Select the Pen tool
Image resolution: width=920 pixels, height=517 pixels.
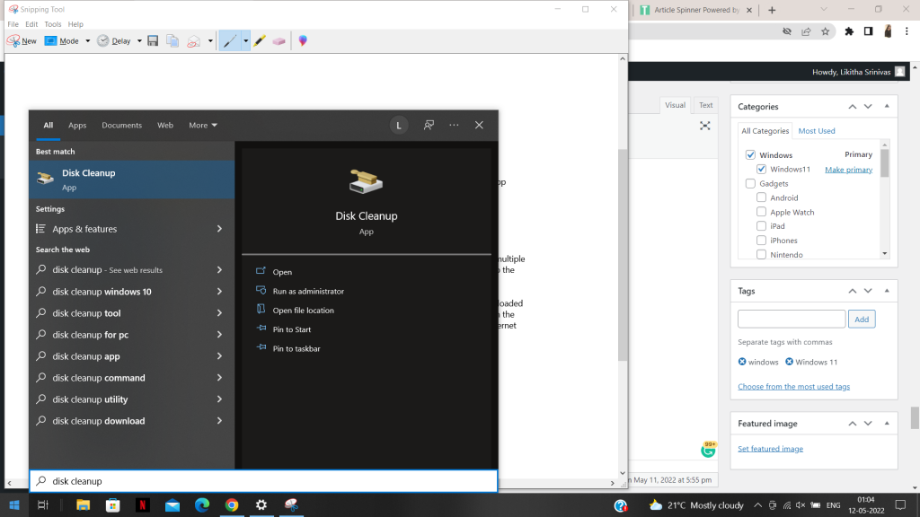coord(231,40)
